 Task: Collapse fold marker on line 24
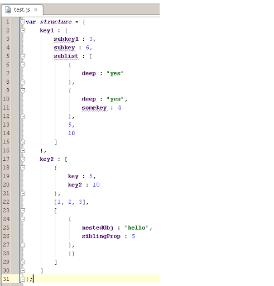point(23,219)
